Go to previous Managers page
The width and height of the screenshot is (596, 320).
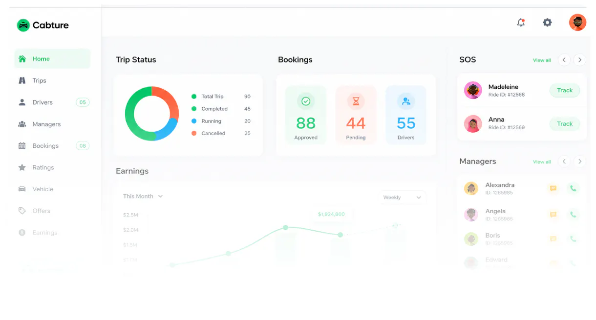pyautogui.click(x=564, y=161)
